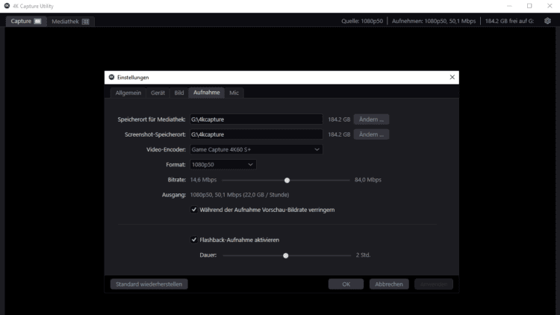Click Ändern for Screenshot-Speicherort
This screenshot has height=315, width=560.
point(371,134)
